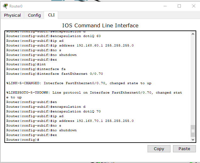200x163 pixels.
Task: Switch to the Physical tab
Action: (x=12, y=15)
